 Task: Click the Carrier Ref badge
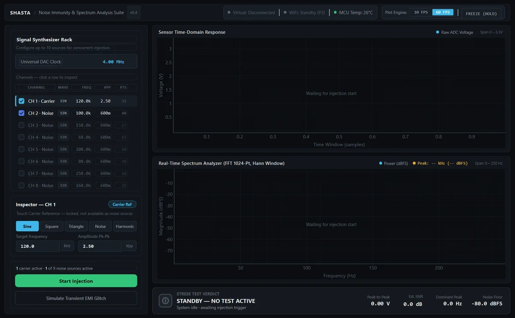click(122, 205)
